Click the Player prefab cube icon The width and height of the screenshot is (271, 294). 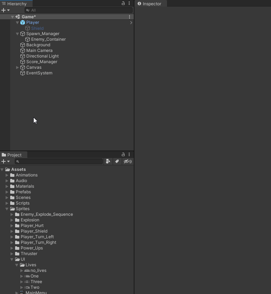[23, 22]
